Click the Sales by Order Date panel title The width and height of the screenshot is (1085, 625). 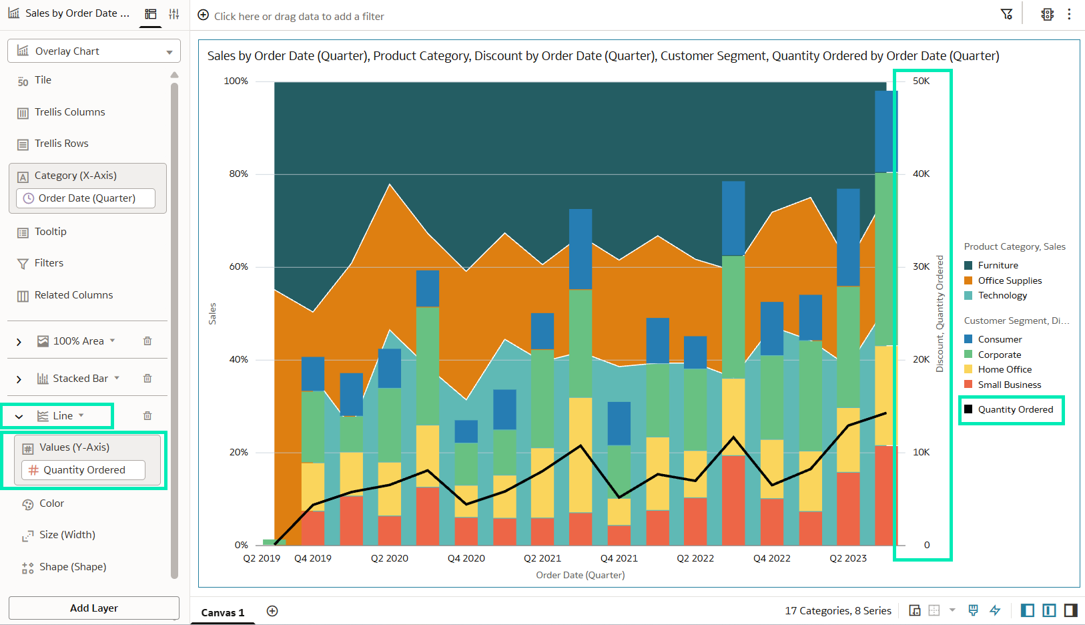77,13
